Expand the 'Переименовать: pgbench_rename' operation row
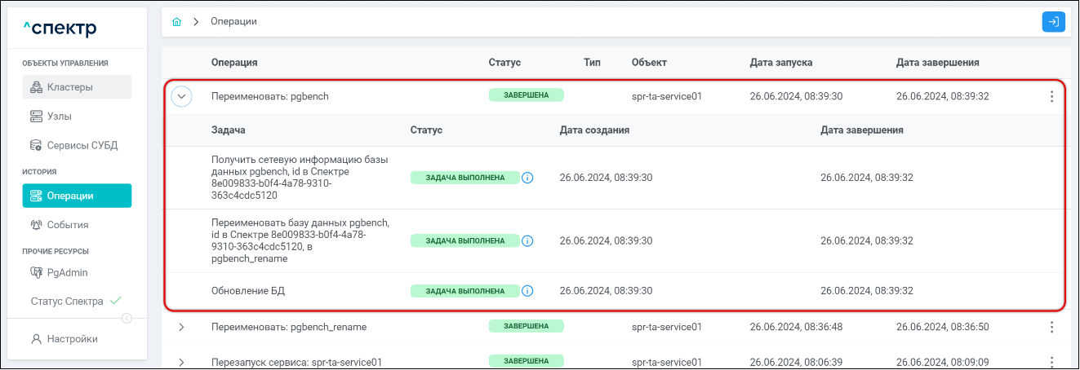Image resolution: width=1080 pixels, height=370 pixels. coord(181,327)
